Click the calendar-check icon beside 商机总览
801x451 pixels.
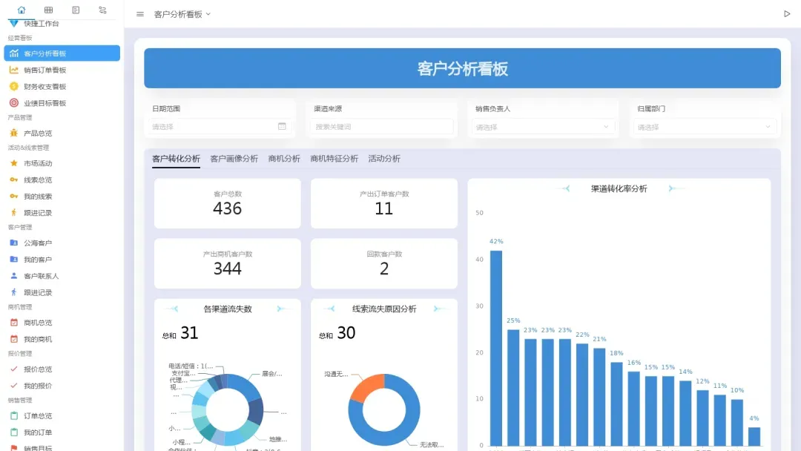[x=14, y=322]
